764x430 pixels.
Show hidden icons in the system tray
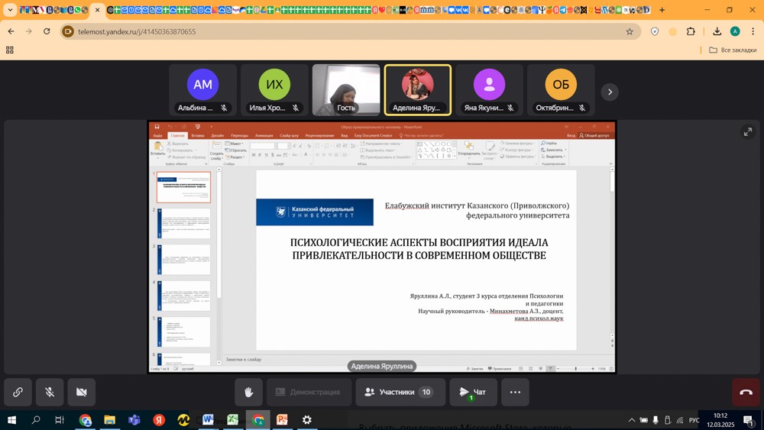tap(631, 420)
